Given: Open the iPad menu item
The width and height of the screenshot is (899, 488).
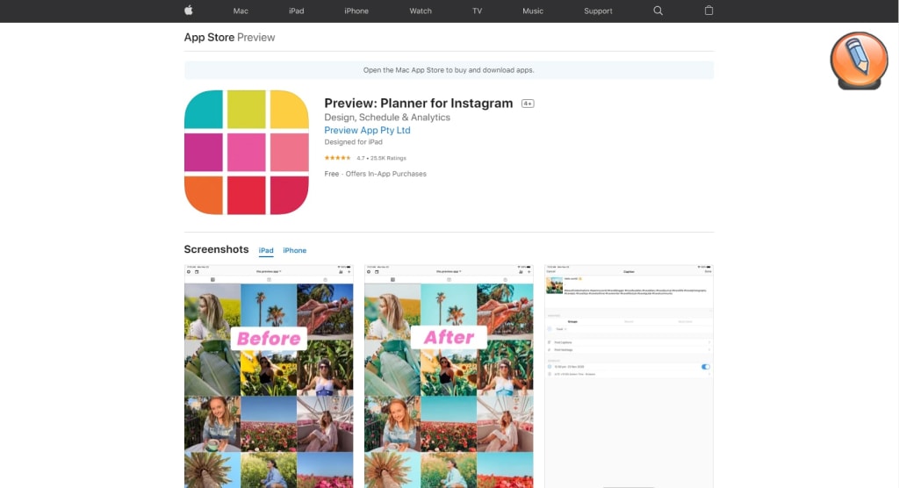Looking at the screenshot, I should pos(297,11).
